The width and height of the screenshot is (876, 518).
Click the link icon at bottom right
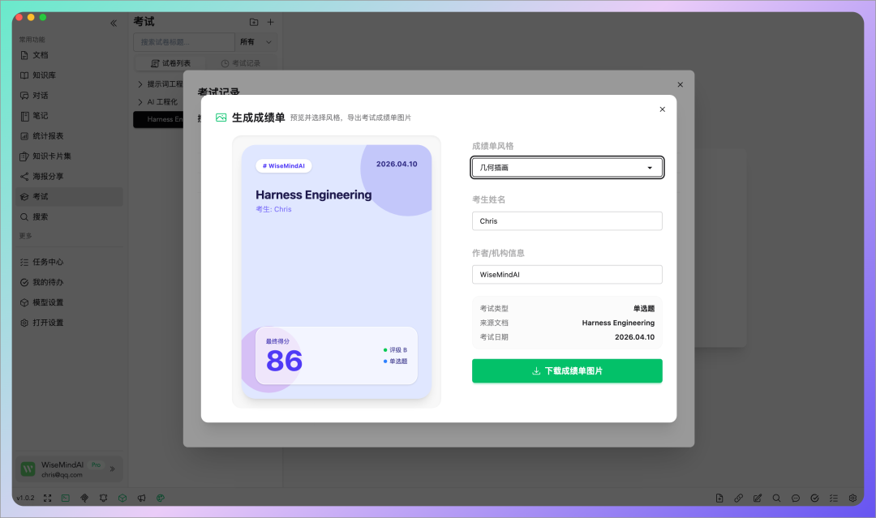(739, 498)
